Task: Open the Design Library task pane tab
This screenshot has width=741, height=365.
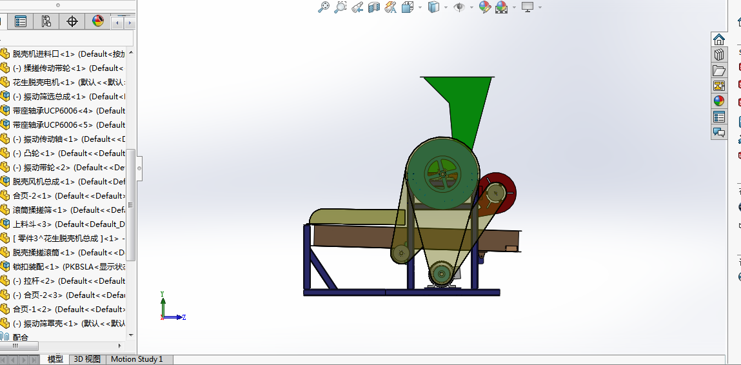Action: (x=719, y=54)
